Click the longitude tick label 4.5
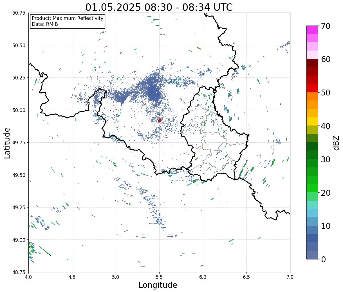The image size is (343, 292). point(72,277)
